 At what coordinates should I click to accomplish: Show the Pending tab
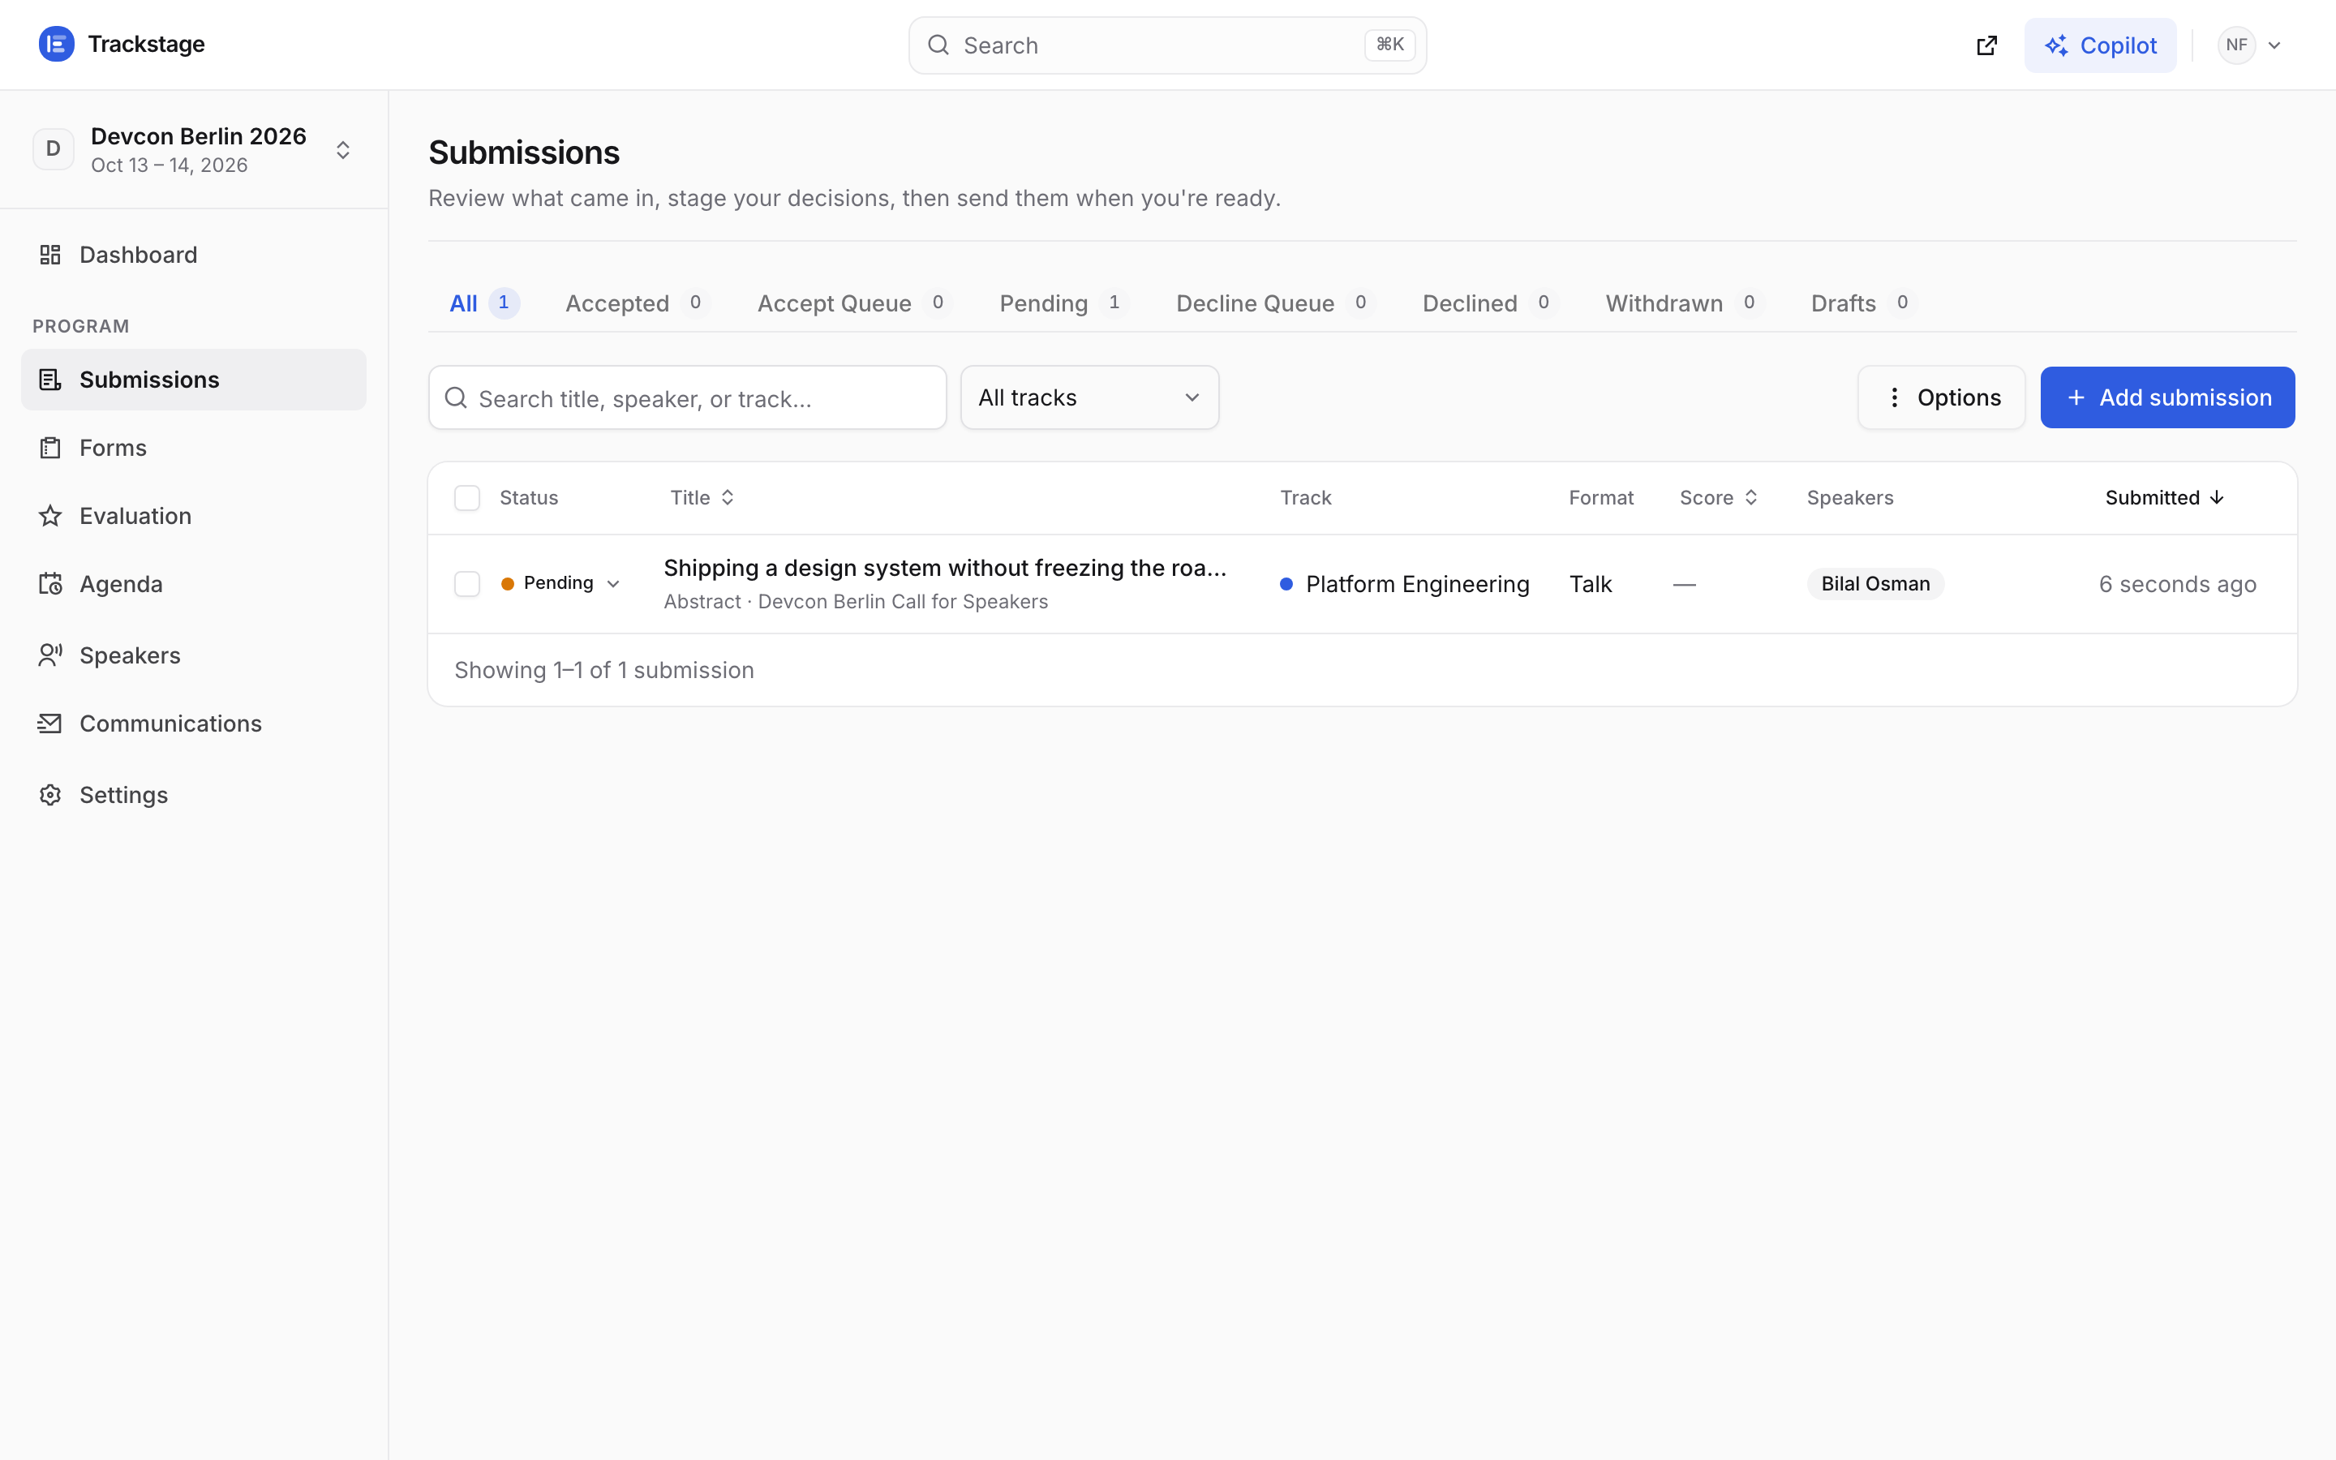coord(1063,303)
